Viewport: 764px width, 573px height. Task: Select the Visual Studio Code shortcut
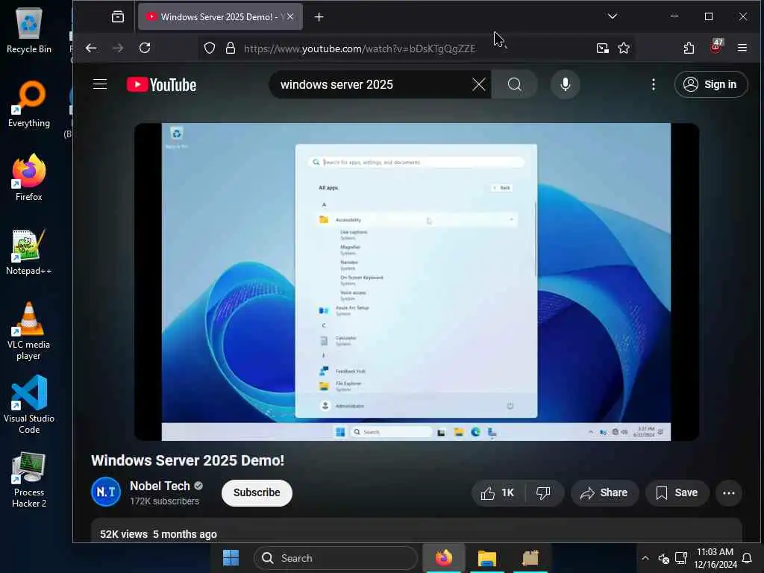(x=29, y=405)
